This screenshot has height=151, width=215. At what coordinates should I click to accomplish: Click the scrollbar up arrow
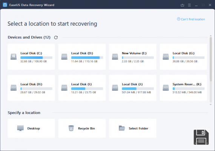point(211,36)
